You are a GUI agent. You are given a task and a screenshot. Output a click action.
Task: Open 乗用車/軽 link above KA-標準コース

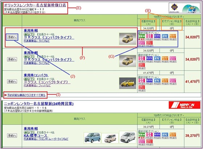(31, 129)
